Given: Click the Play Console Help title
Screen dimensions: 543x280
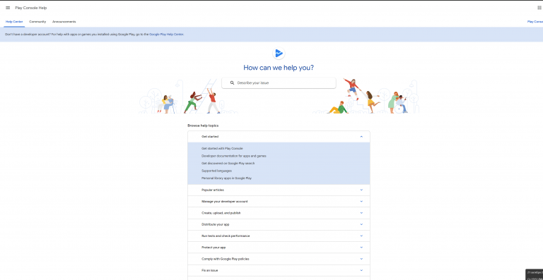Looking at the screenshot, I should pos(31,8).
